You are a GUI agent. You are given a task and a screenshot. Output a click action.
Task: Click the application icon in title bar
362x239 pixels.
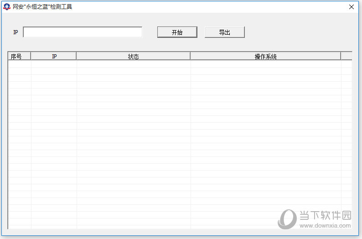coord(7,7)
